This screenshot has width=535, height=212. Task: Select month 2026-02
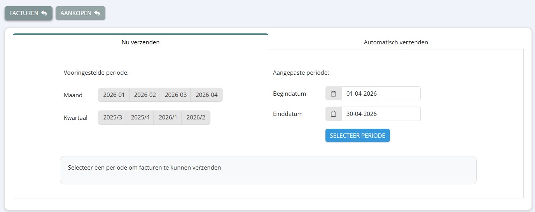[145, 95]
